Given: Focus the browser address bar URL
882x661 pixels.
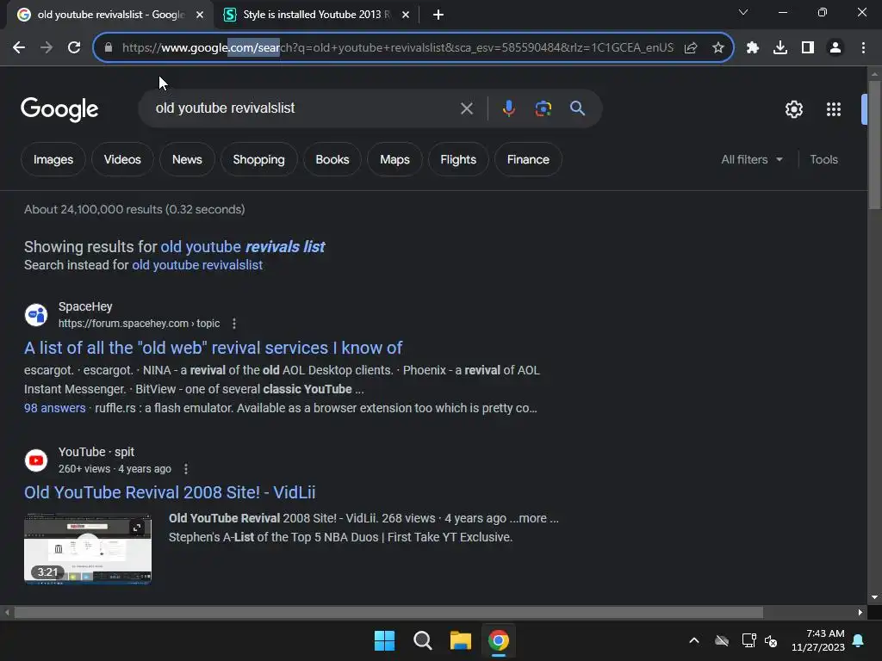Looking at the screenshot, I should (398, 48).
